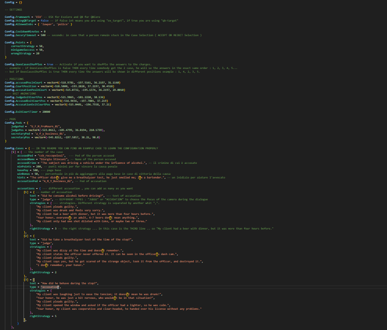Screen dimensions: 387x330
Task: Select the "Giorgio Stincuni" name string
Action: [54, 159]
